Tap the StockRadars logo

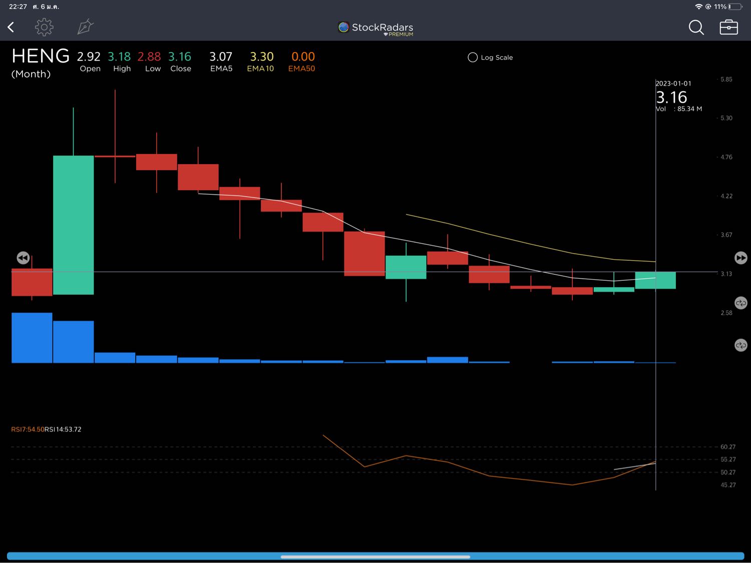375,28
